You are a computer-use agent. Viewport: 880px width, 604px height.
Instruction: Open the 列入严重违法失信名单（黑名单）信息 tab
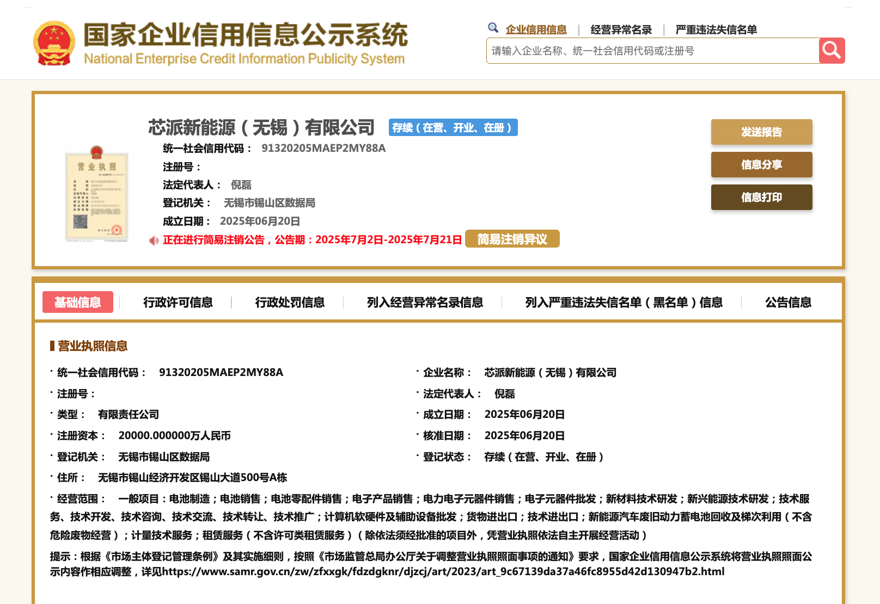(x=624, y=302)
